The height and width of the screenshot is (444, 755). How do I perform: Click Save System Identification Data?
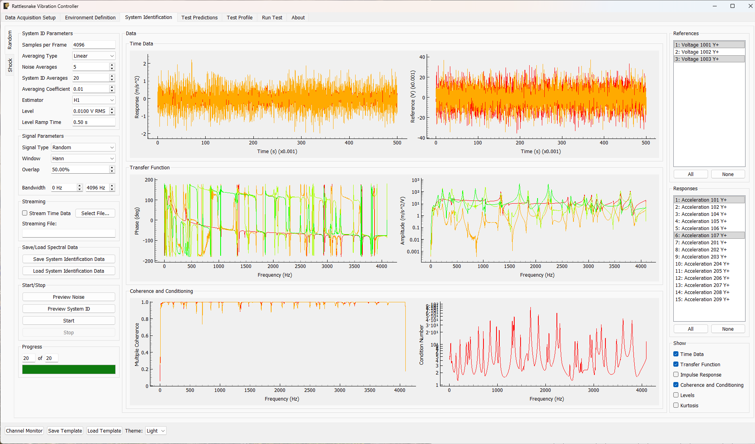pyautogui.click(x=69, y=259)
